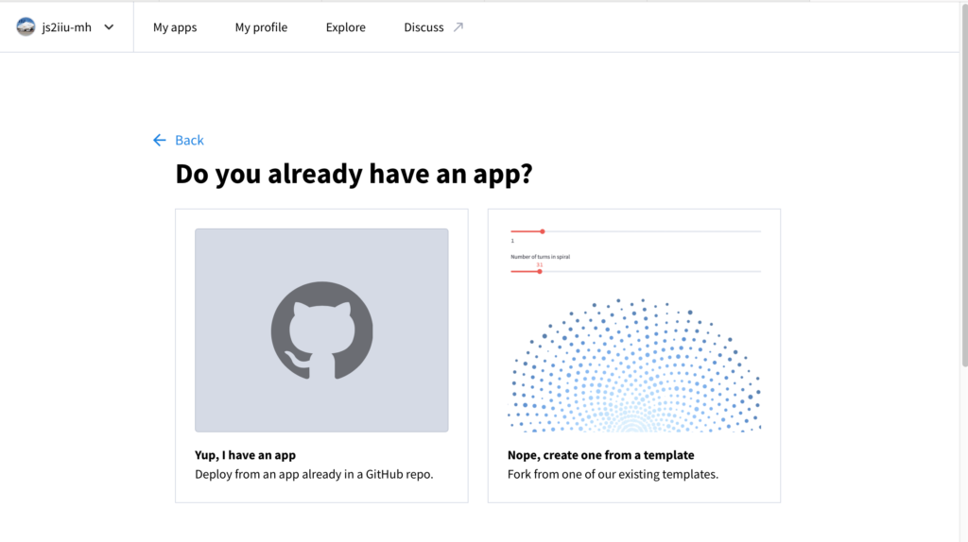The image size is (968, 542).
Task: Click 'Deploy from an app already in a GitHub repo' text
Action: coord(314,474)
